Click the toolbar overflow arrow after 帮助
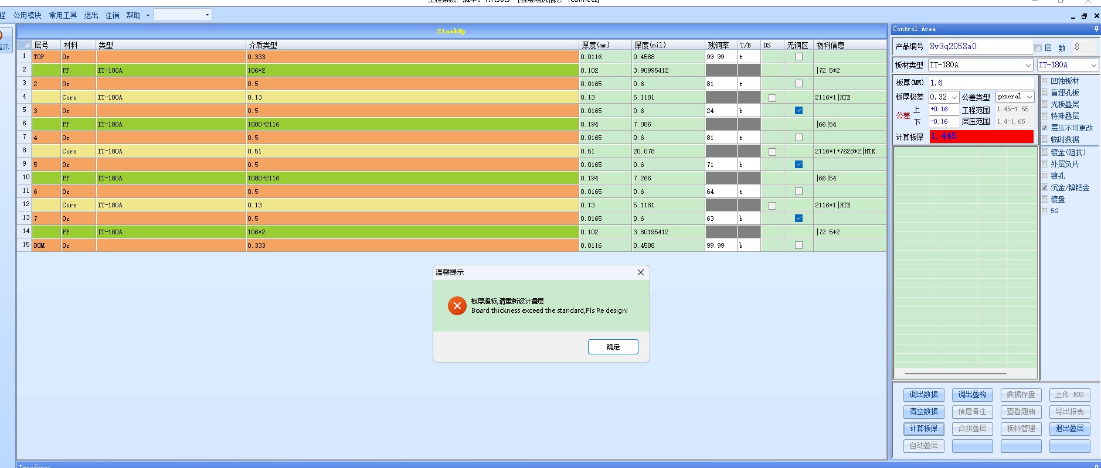Image resolution: width=1101 pixels, height=468 pixels. (148, 16)
